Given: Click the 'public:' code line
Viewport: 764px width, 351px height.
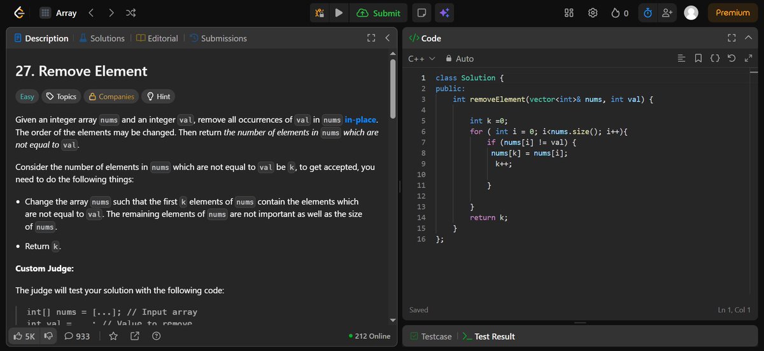Looking at the screenshot, I should [x=450, y=89].
